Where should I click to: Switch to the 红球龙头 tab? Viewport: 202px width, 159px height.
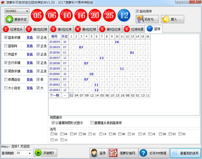(x=13, y=29)
